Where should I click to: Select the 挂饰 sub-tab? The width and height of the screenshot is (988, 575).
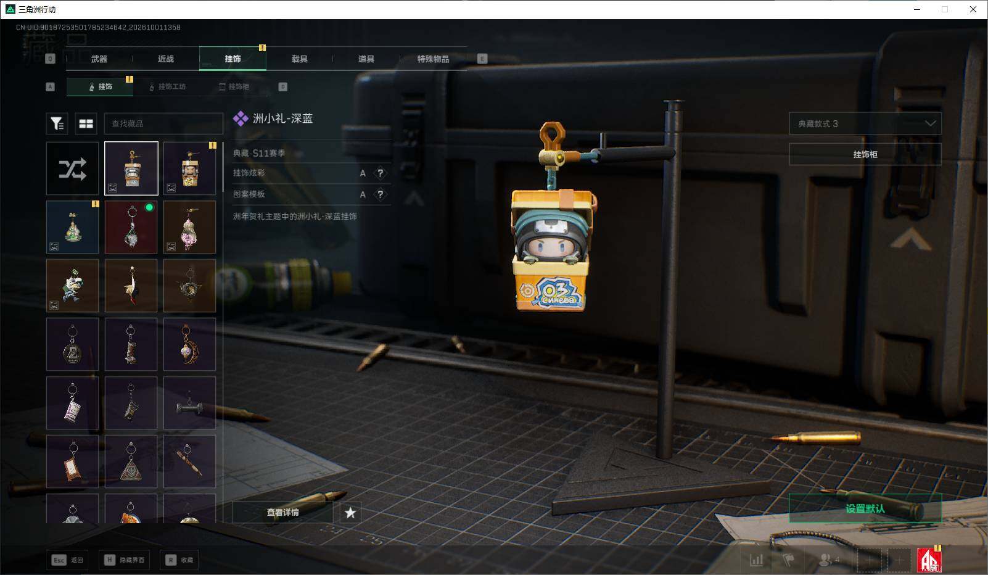pyautogui.click(x=100, y=86)
